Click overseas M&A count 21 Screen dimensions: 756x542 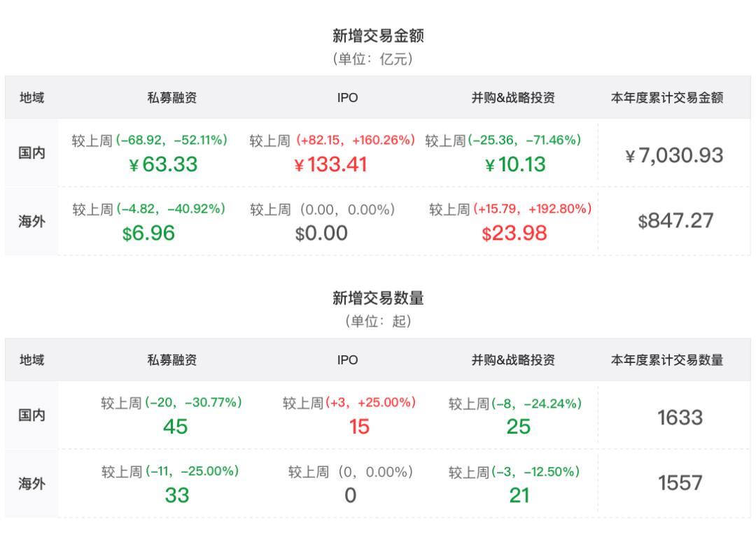(519, 495)
